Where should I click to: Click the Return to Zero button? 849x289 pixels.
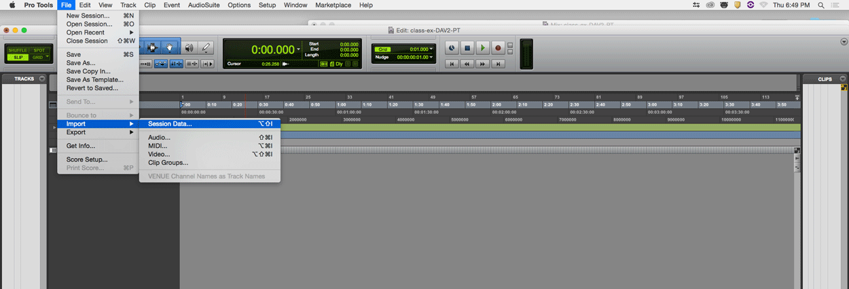[452, 64]
